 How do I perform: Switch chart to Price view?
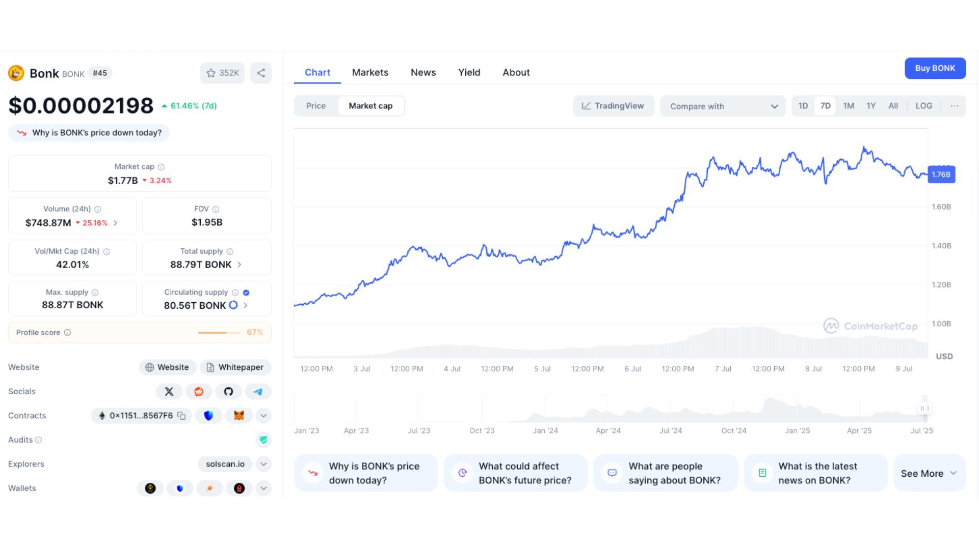point(316,106)
